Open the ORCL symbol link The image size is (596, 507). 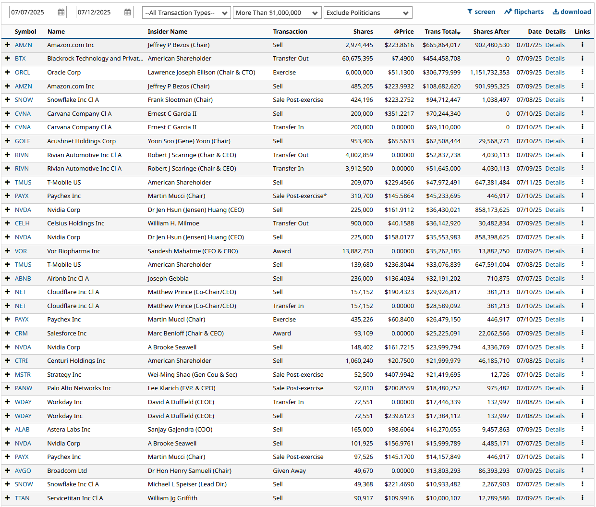(x=23, y=72)
